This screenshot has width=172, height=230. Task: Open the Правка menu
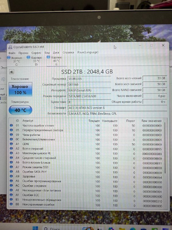point(24,53)
